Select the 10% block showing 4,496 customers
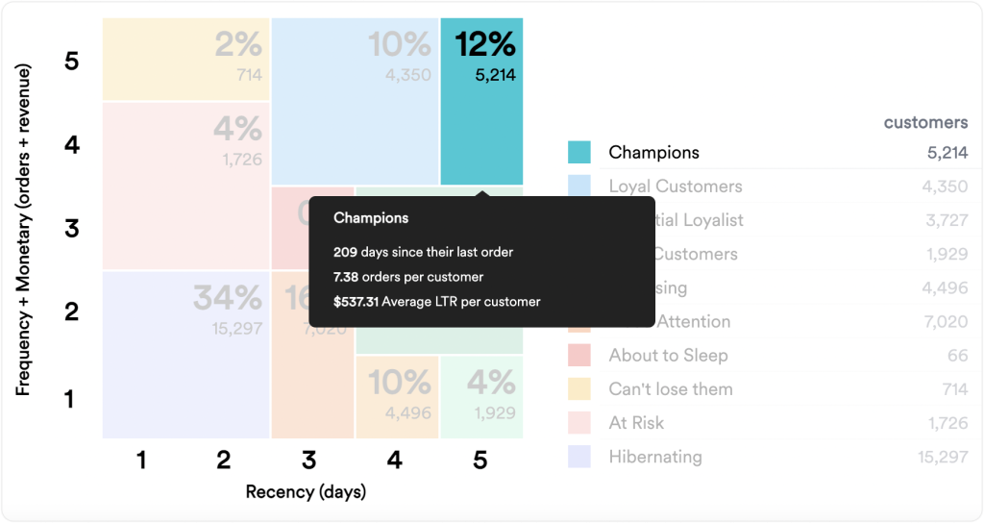The height and width of the screenshot is (523, 984). 397,397
